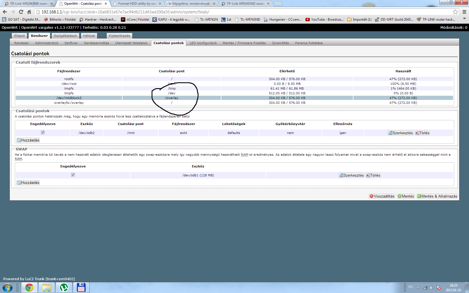Show hidden tray icons arrow

(x=418, y=288)
